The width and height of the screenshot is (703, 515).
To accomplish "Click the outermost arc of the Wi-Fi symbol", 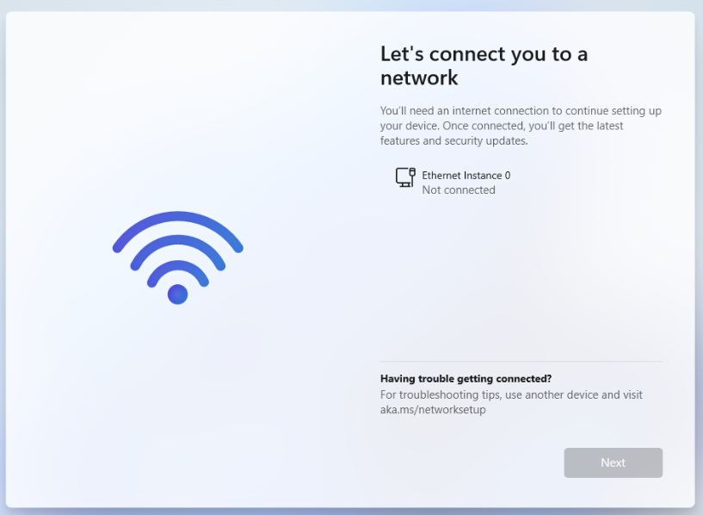I will (x=178, y=230).
